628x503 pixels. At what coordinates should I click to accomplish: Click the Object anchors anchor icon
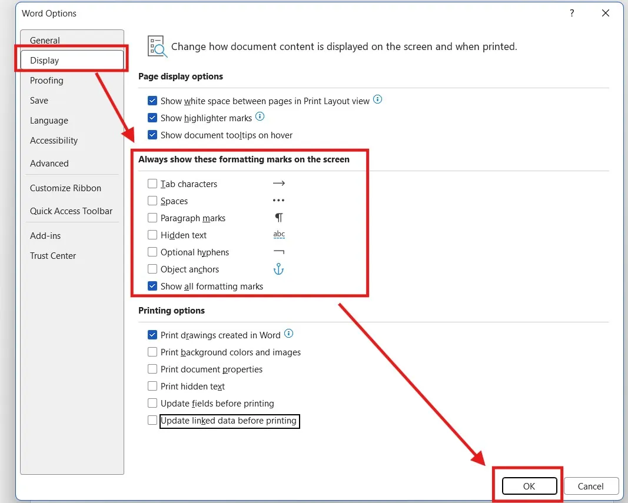pos(279,269)
